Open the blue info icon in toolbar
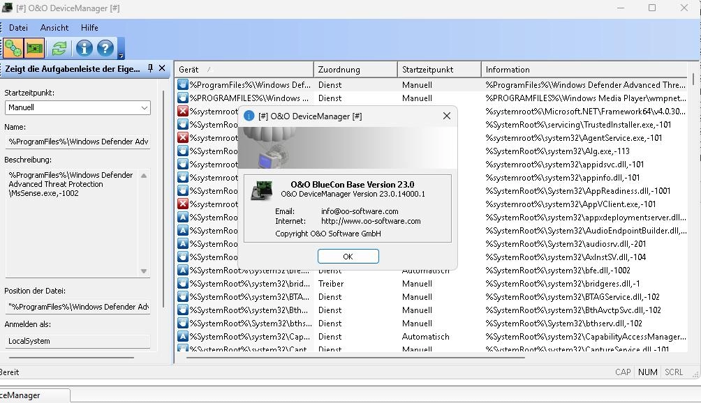This screenshot has height=403, width=701. 84,48
